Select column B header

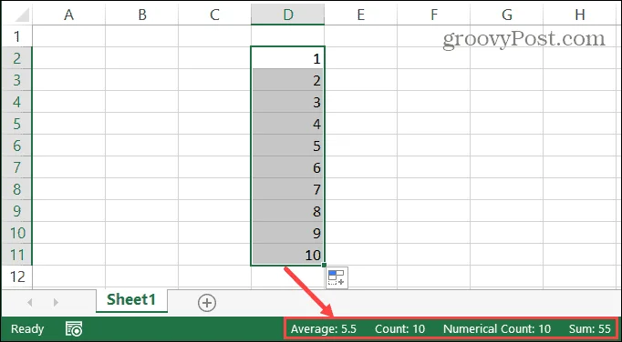(142, 15)
